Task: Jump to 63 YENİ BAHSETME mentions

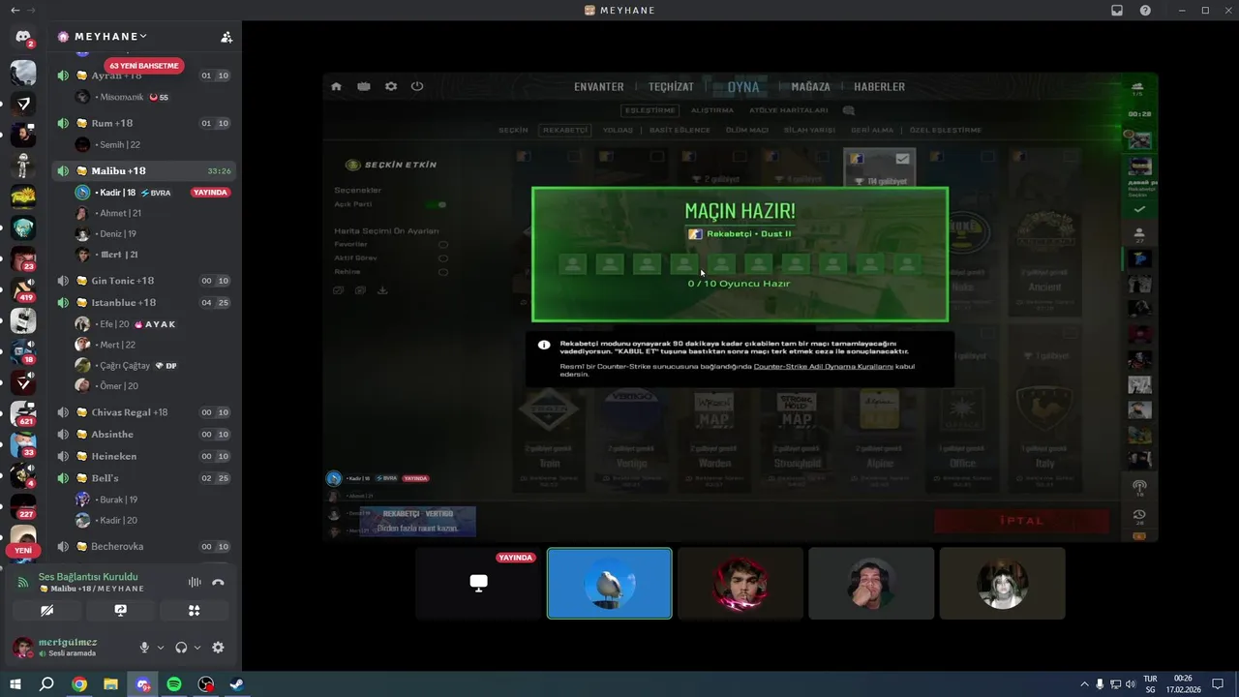Action: (x=143, y=66)
